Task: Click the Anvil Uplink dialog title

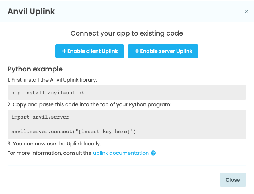Action: point(31,12)
